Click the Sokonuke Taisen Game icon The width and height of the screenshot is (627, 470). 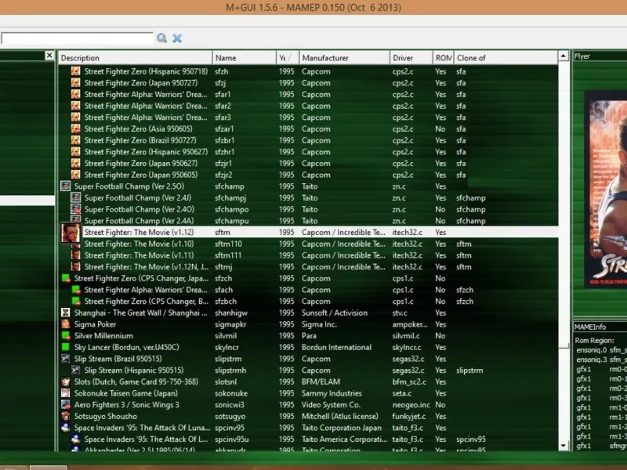(66, 393)
